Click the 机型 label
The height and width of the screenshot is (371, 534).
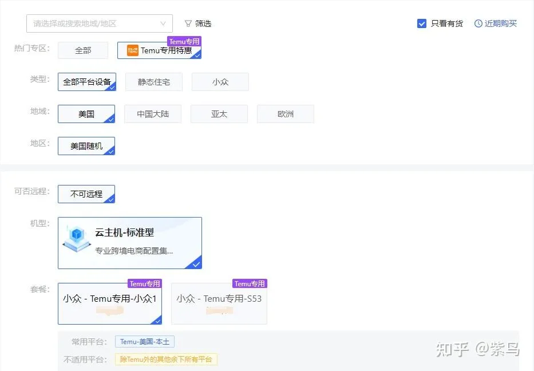coord(40,223)
